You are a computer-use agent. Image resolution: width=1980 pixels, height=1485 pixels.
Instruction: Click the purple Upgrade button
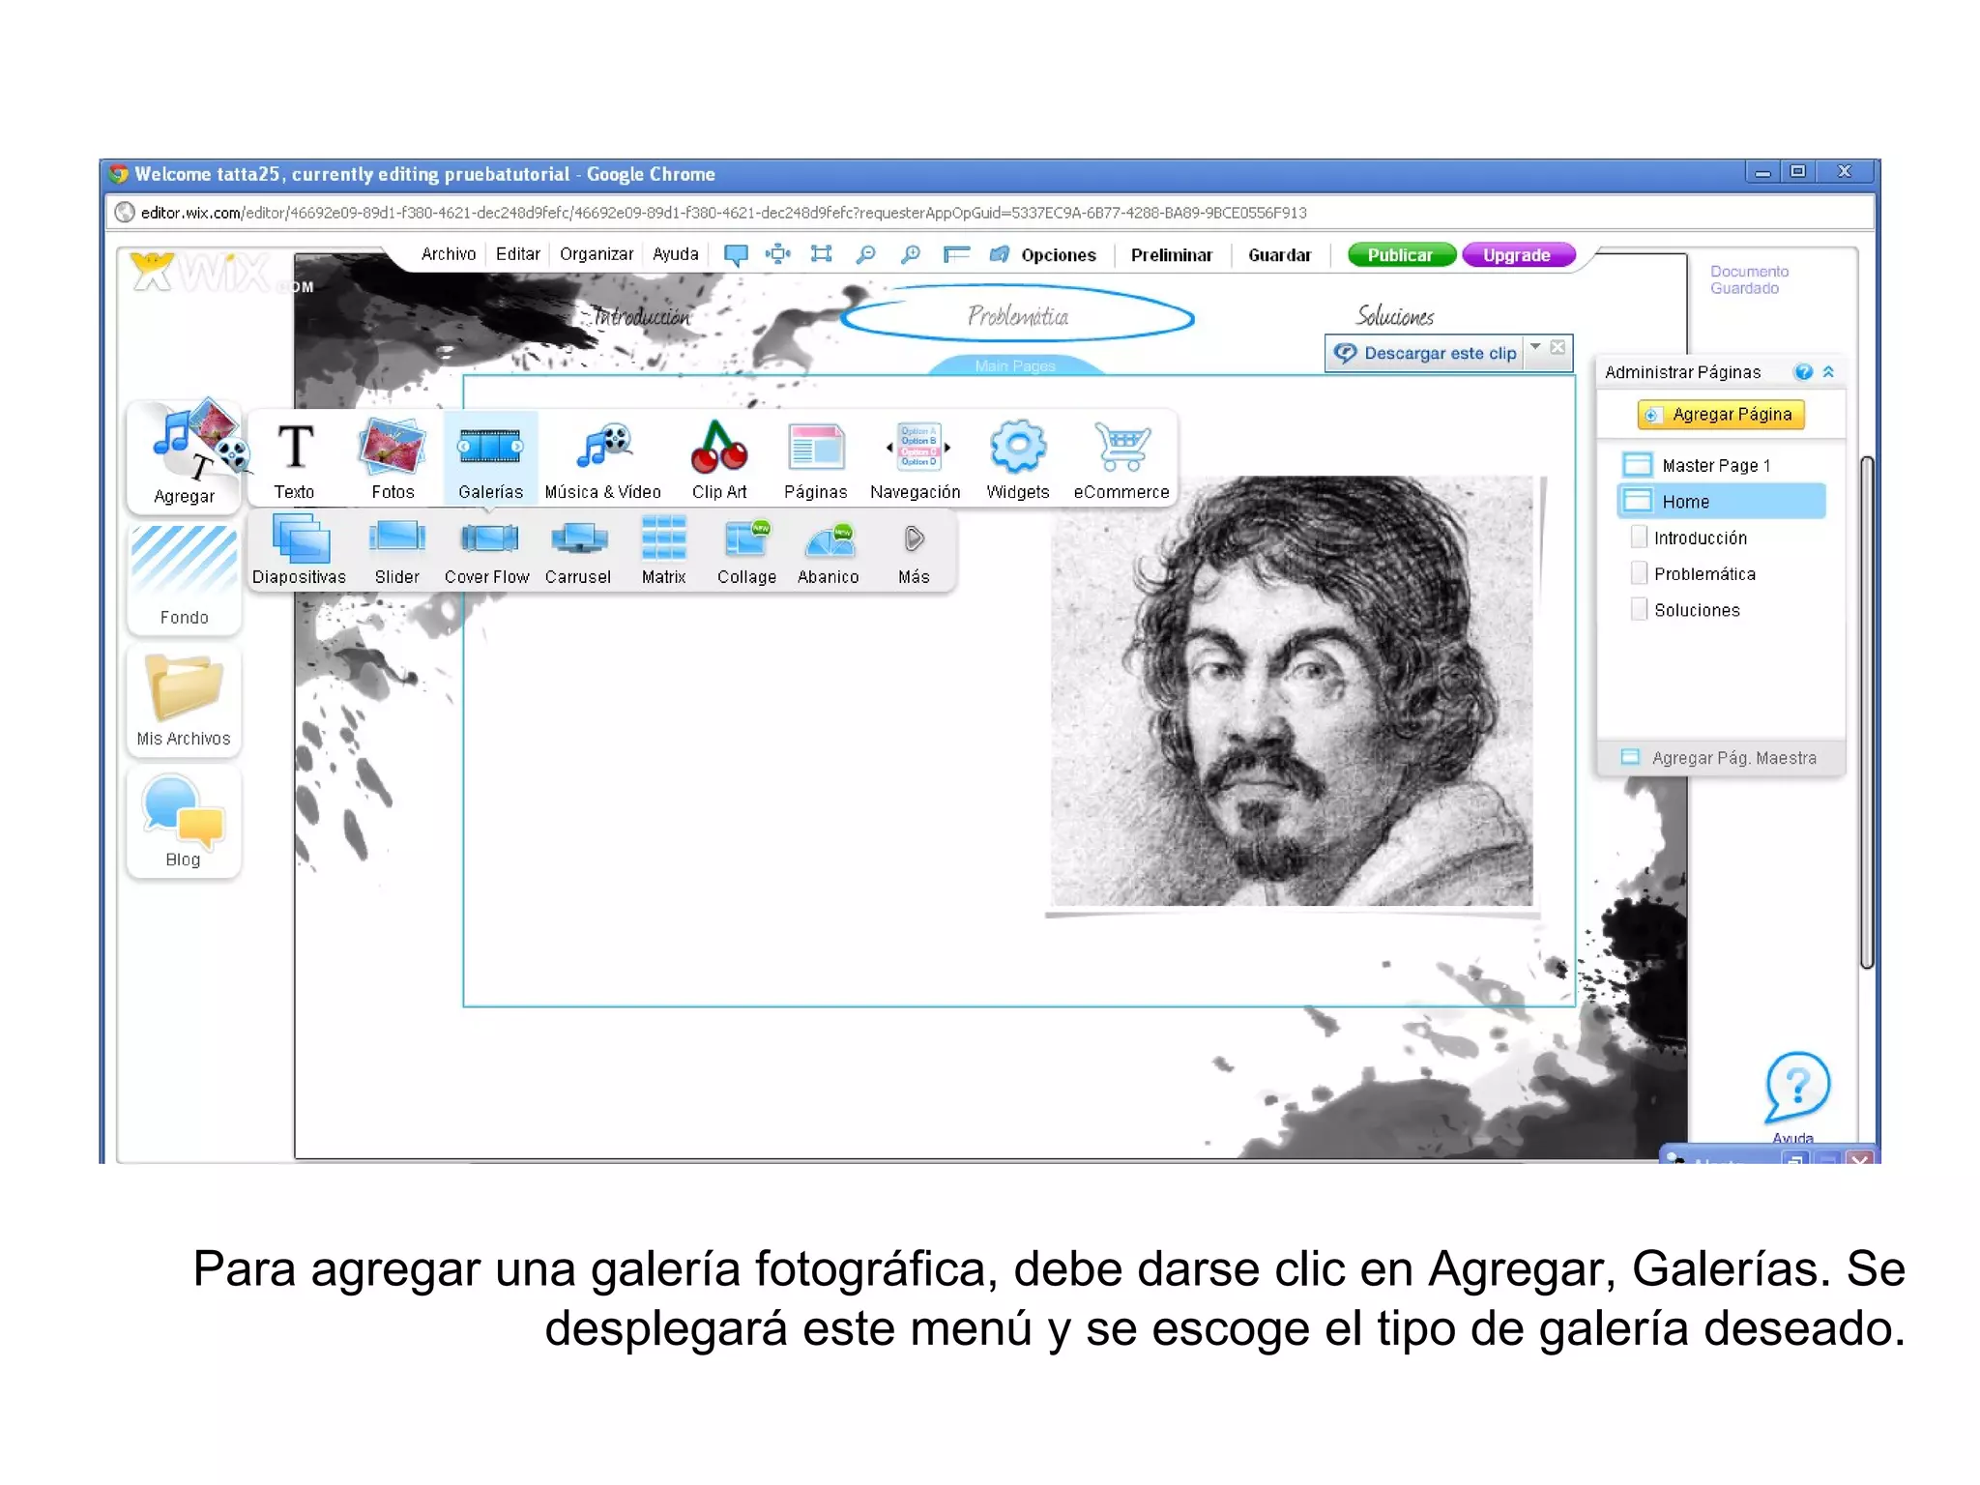click(1518, 255)
